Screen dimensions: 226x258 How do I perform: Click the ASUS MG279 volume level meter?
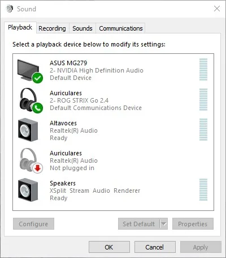(203, 69)
